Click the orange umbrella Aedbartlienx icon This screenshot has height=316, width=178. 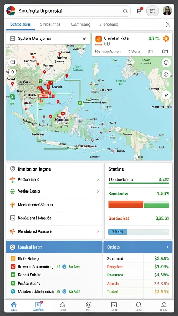[12, 180]
